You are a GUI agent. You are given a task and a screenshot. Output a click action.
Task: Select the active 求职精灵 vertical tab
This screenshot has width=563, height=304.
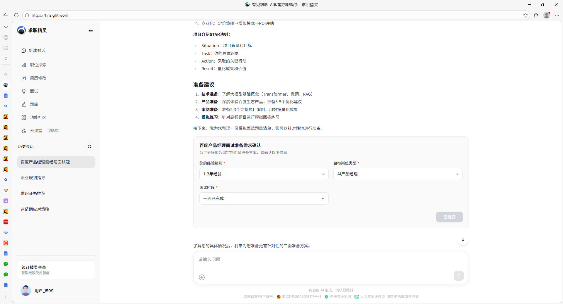[x=6, y=85]
